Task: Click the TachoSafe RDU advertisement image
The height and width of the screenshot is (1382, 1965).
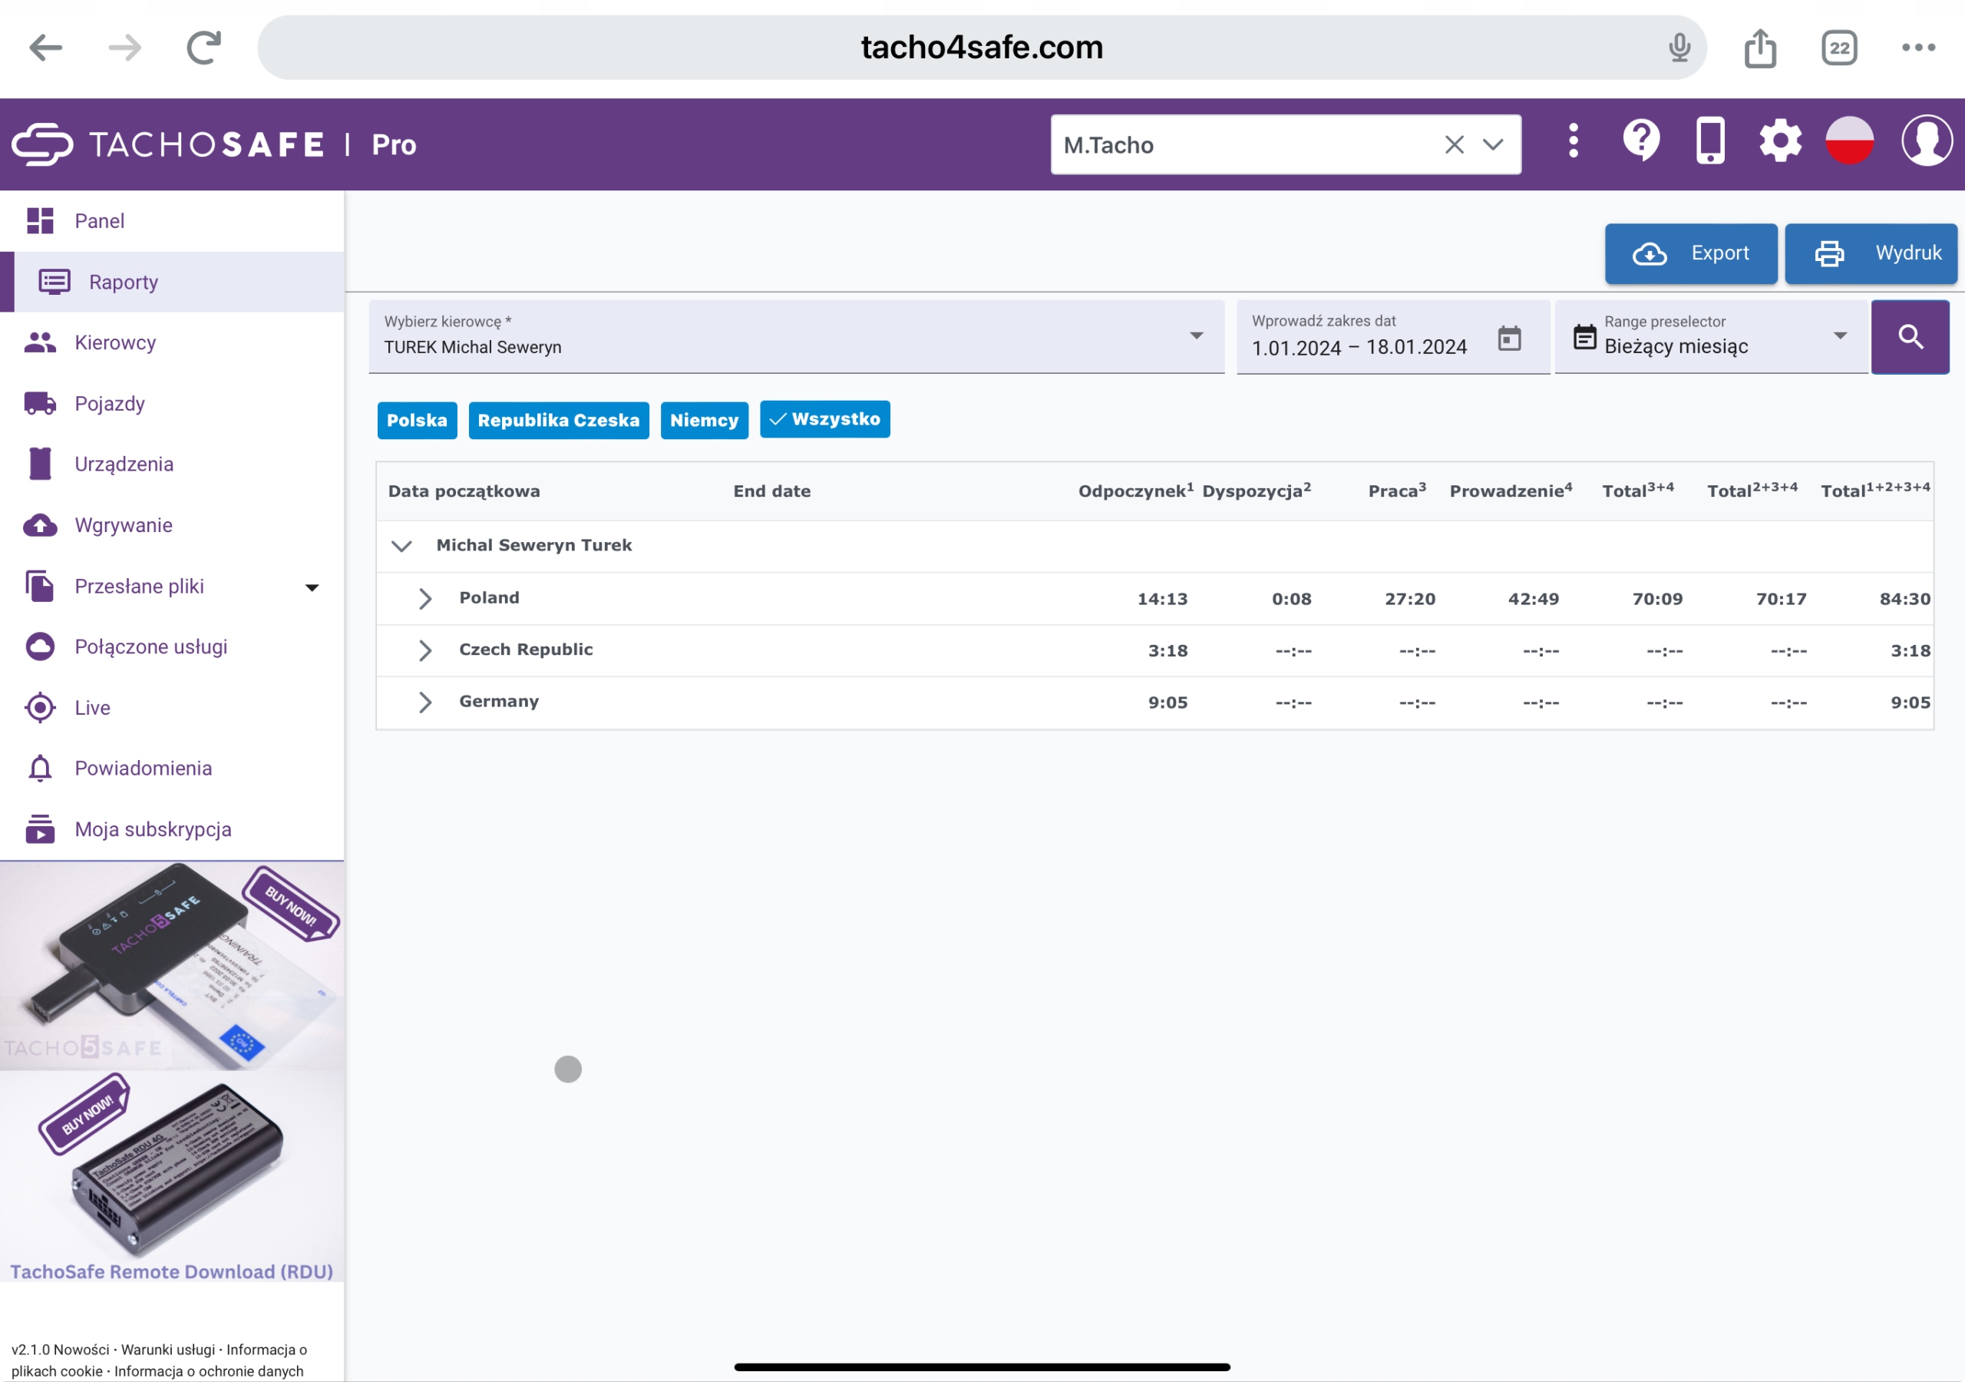Action: click(x=171, y=1173)
